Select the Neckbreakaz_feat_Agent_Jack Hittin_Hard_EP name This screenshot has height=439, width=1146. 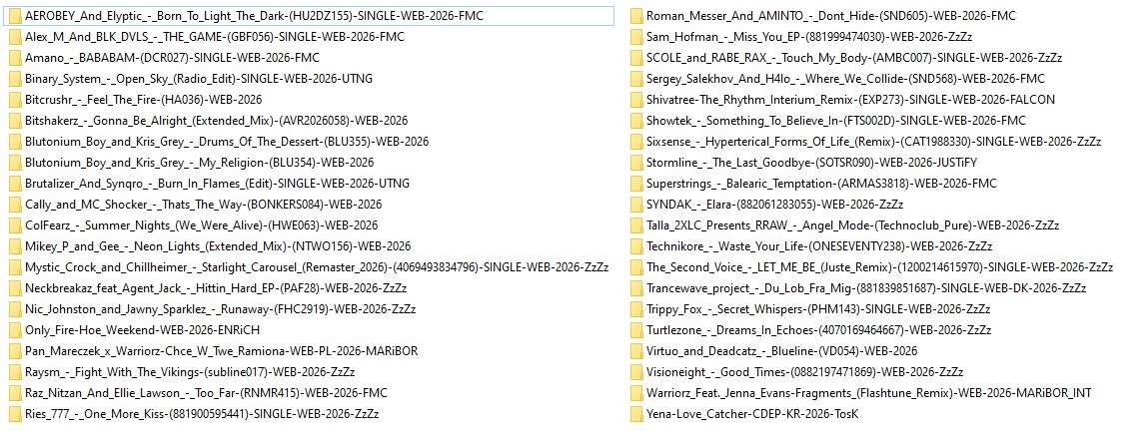click(216, 288)
